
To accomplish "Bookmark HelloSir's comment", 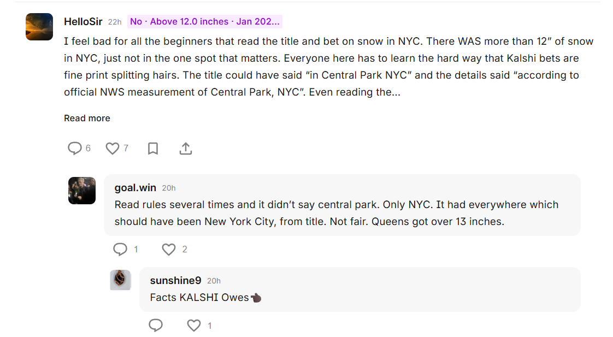I will pyautogui.click(x=152, y=148).
